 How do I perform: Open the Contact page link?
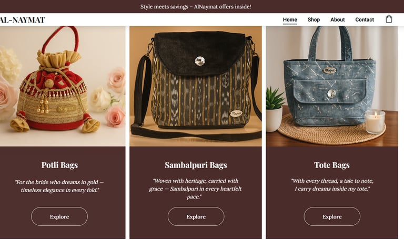point(365,19)
